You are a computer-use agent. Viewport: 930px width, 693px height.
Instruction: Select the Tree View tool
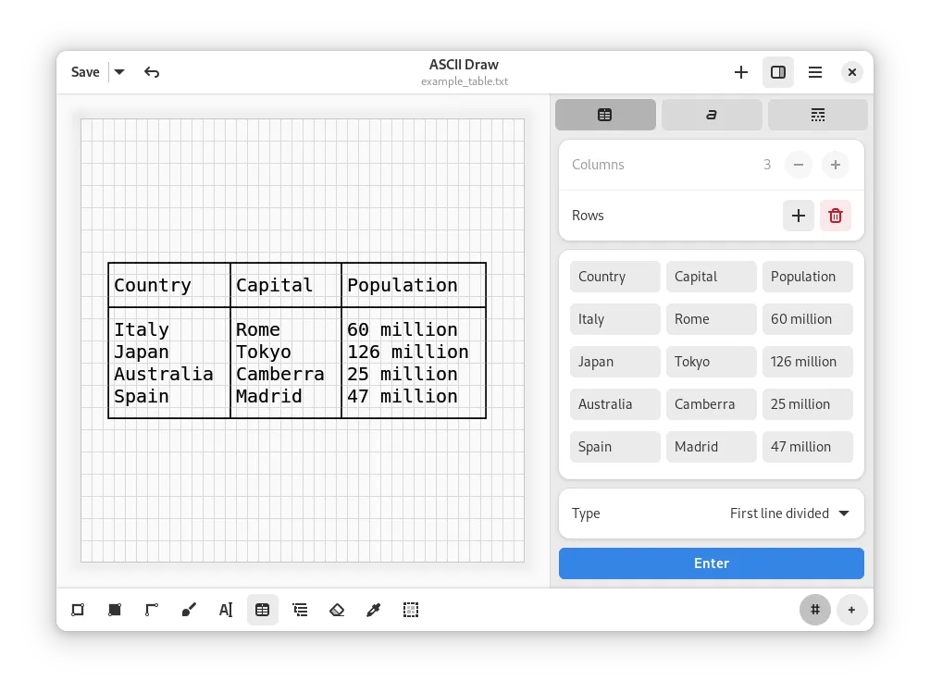[x=300, y=610]
